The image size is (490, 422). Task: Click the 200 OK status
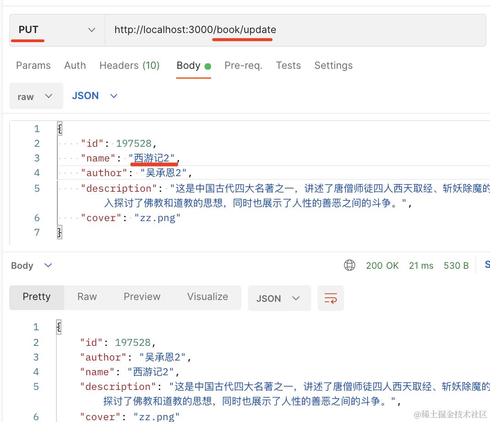tap(382, 266)
